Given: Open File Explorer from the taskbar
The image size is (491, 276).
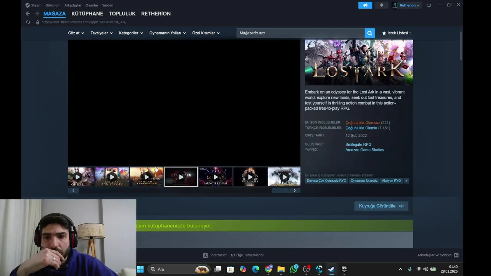Looking at the screenshot, I should 281,269.
